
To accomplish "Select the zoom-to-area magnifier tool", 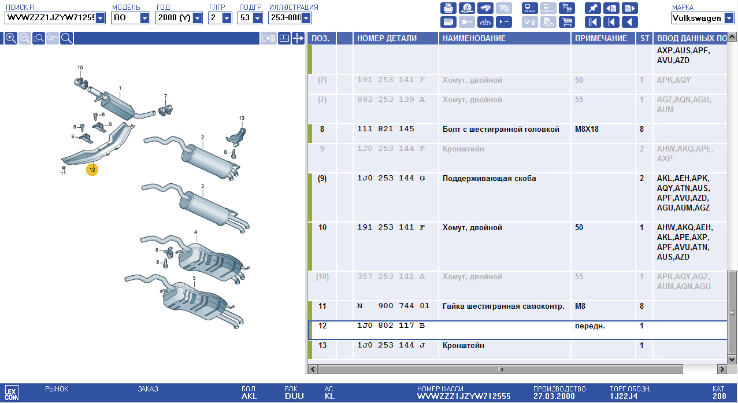I will pyautogui.click(x=39, y=38).
